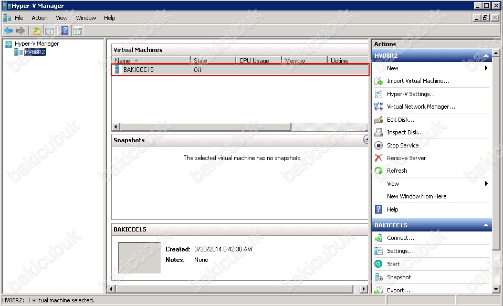The image size is (503, 306).
Task: Select Hyper-V Manager root tree node
Action: point(37,44)
